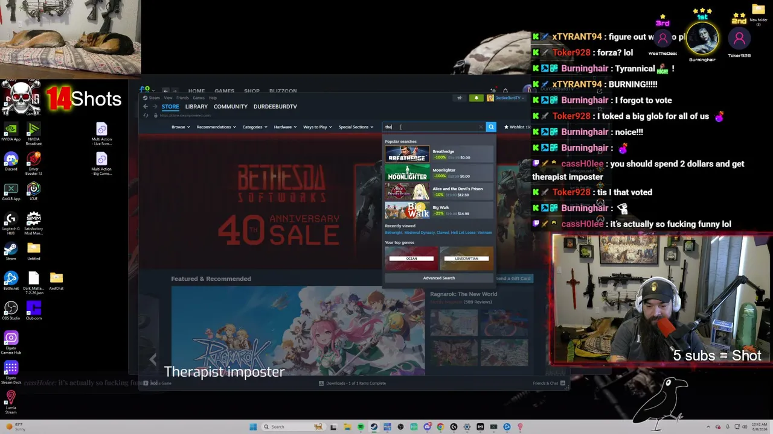
Task: Select Breathedge from popular searches
Action: pos(439,154)
